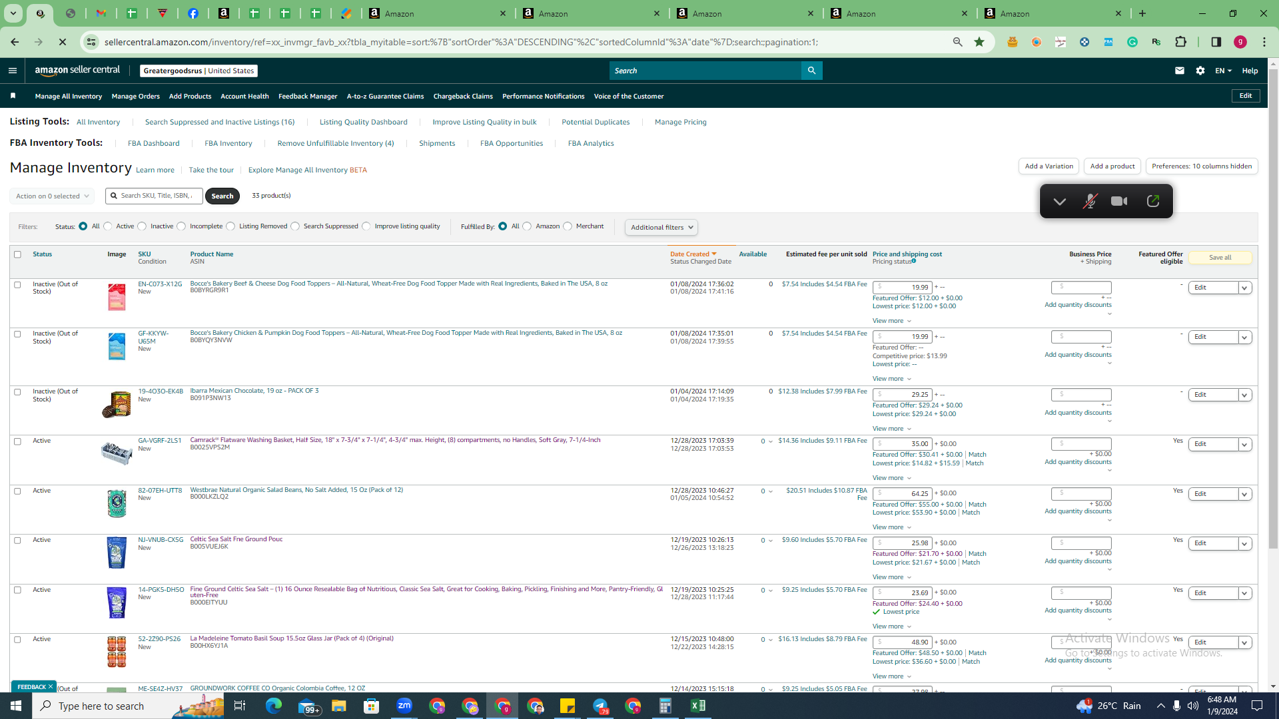Choose the Incomplete status filter radio

point(181,226)
